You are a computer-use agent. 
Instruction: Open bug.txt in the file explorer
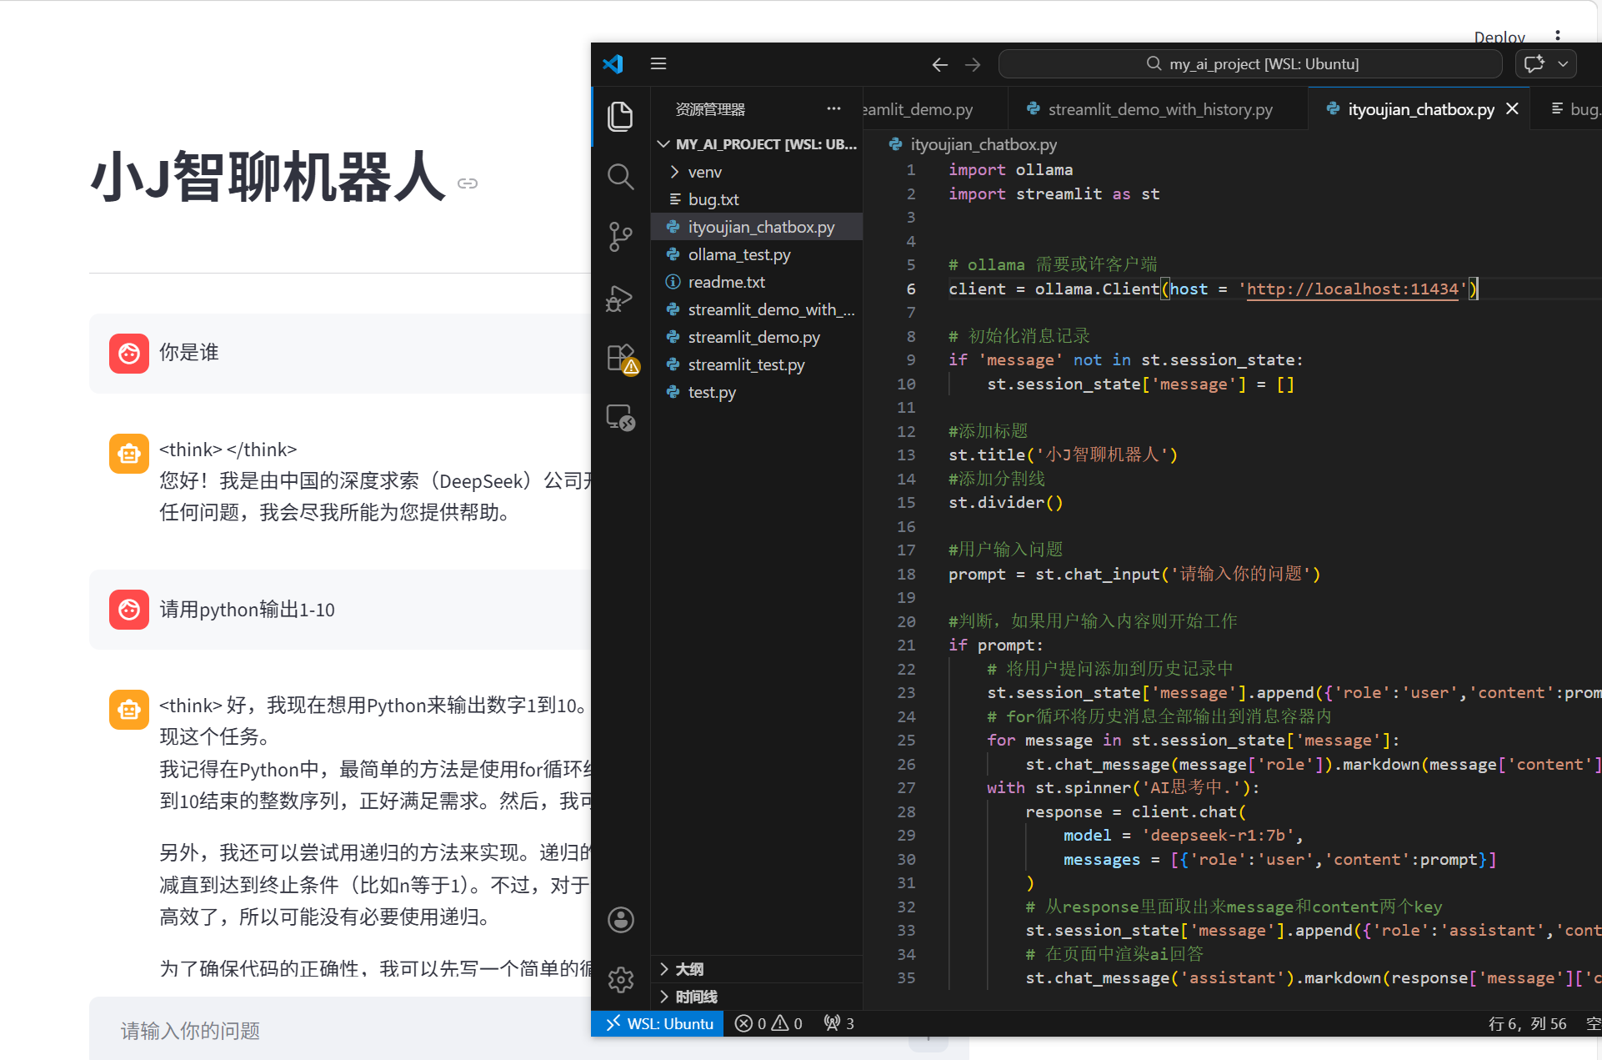757,199
